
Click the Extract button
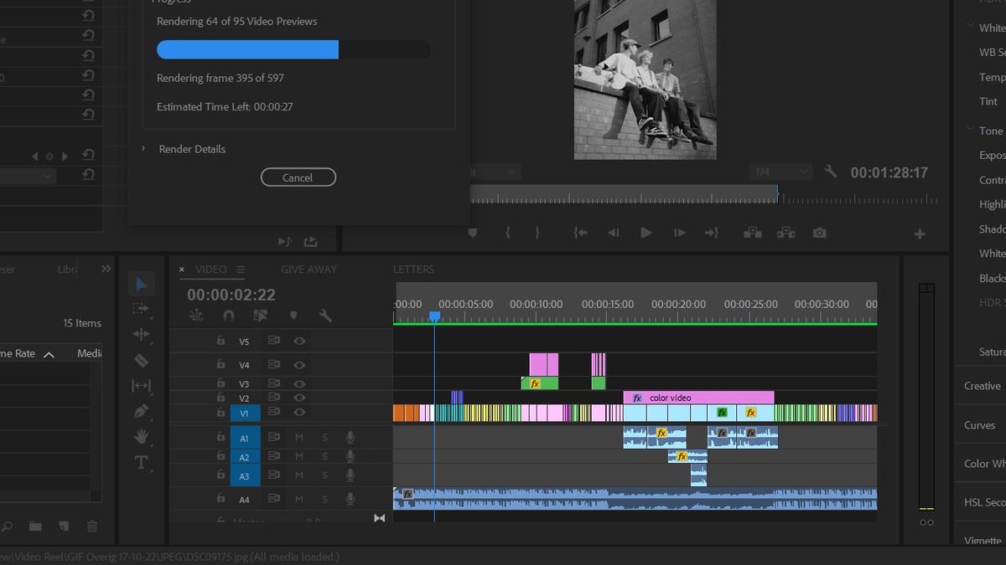tap(786, 233)
